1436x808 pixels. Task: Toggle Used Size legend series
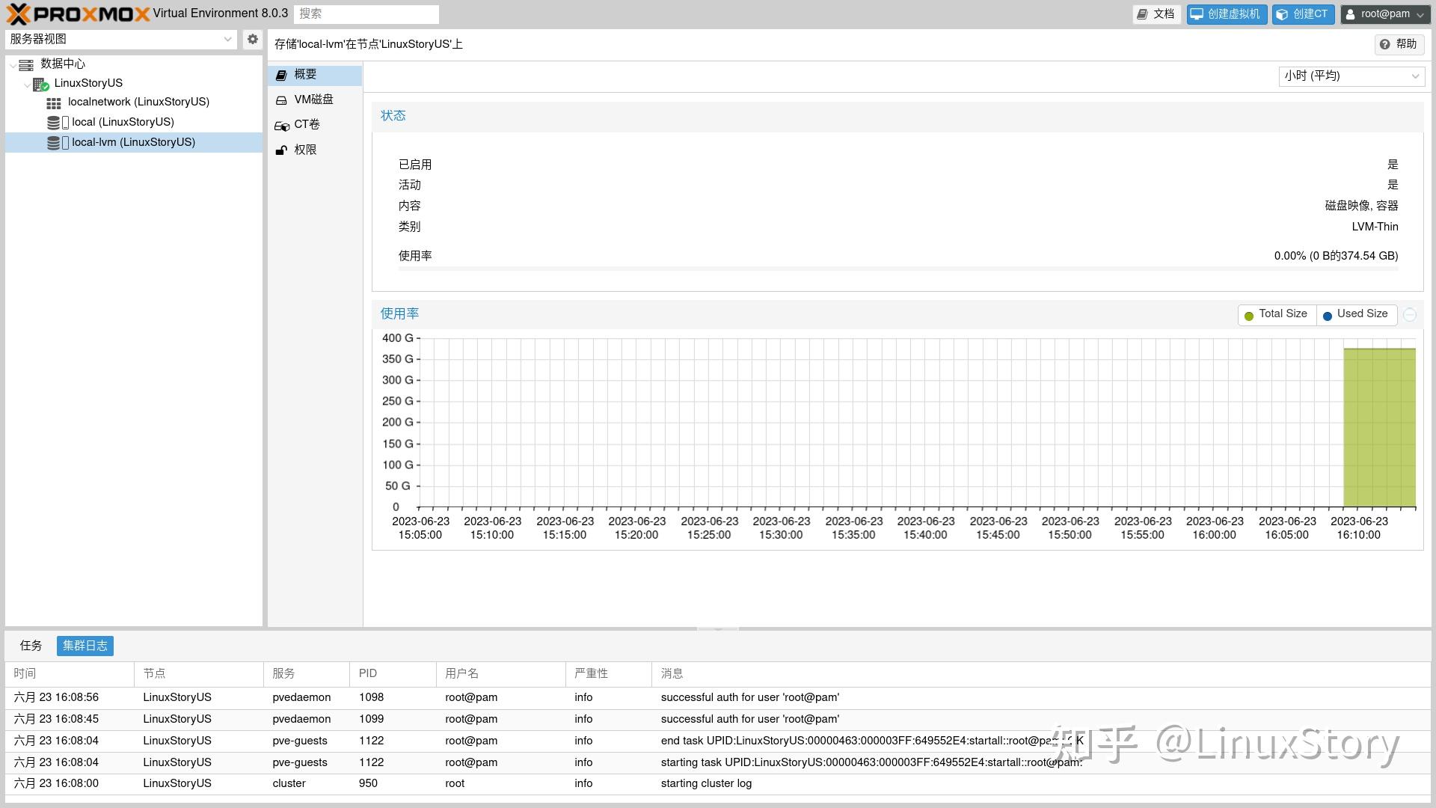[x=1355, y=314]
